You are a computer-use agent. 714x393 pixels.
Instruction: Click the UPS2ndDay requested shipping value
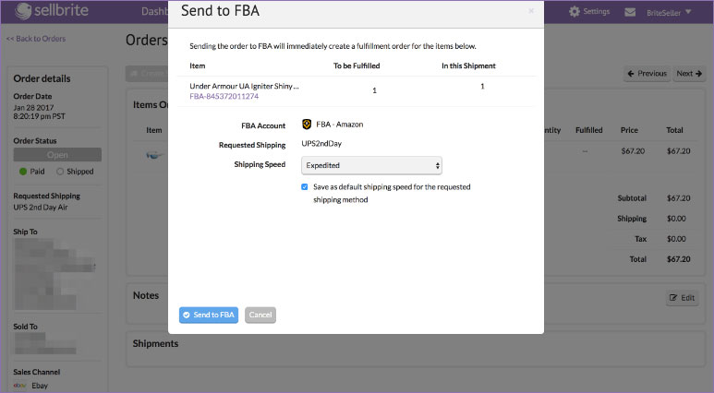321,144
